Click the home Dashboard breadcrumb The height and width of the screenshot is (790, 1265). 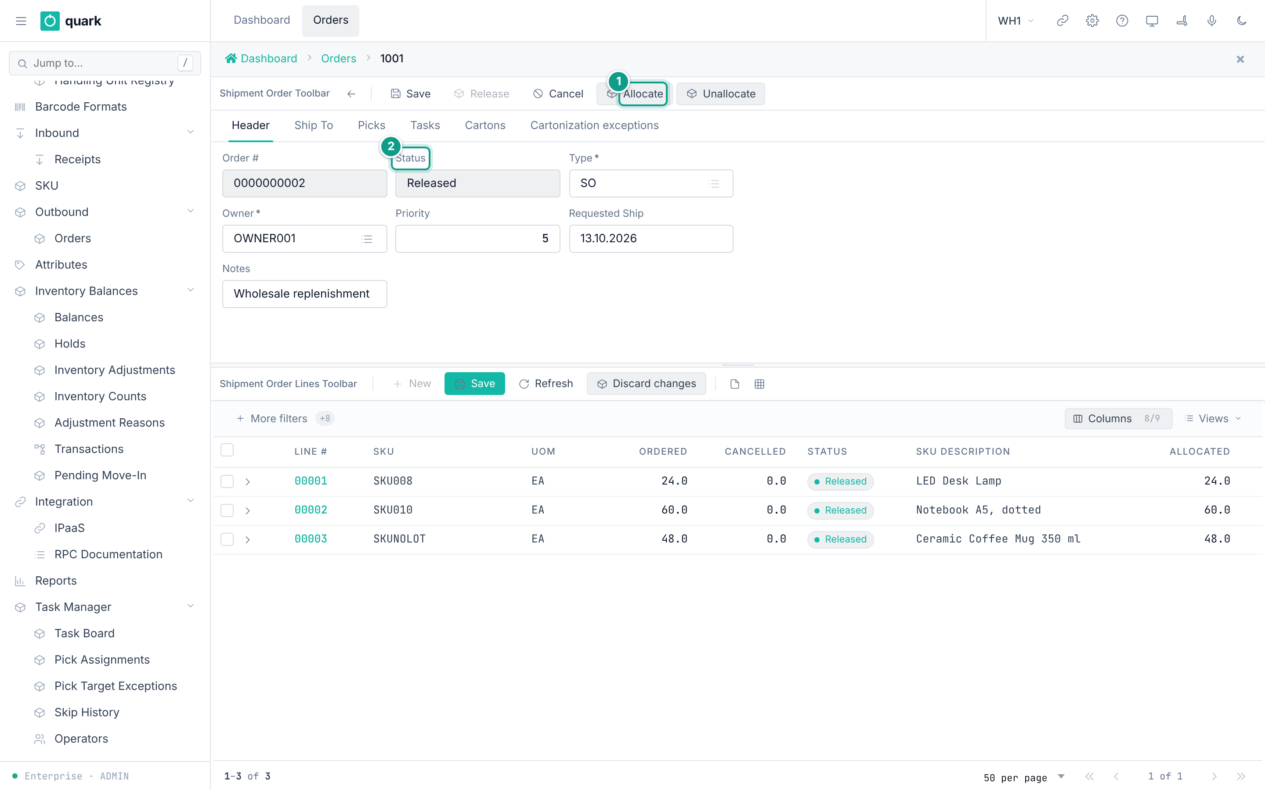(261, 58)
